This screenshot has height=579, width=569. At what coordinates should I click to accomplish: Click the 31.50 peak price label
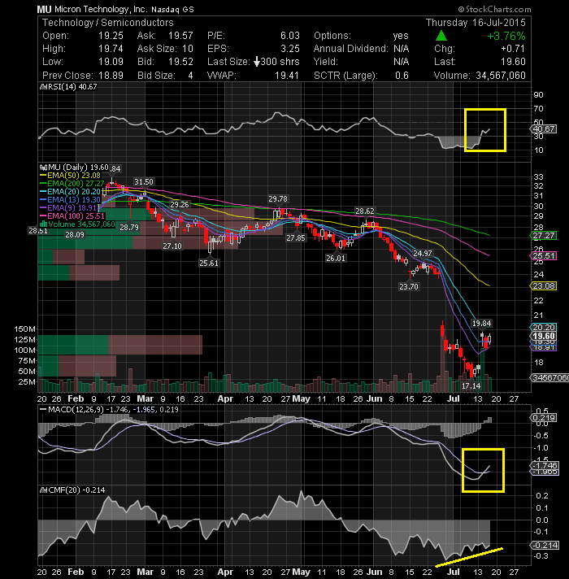click(x=144, y=182)
